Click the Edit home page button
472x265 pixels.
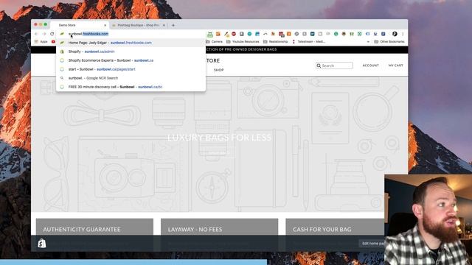(372, 244)
